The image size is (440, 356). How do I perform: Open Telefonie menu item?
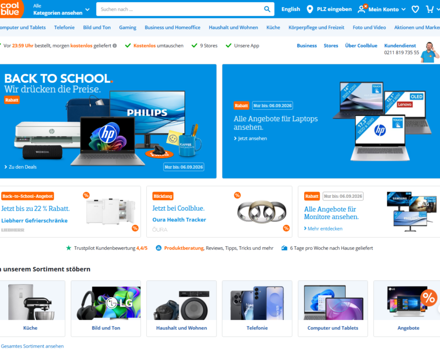click(x=64, y=28)
